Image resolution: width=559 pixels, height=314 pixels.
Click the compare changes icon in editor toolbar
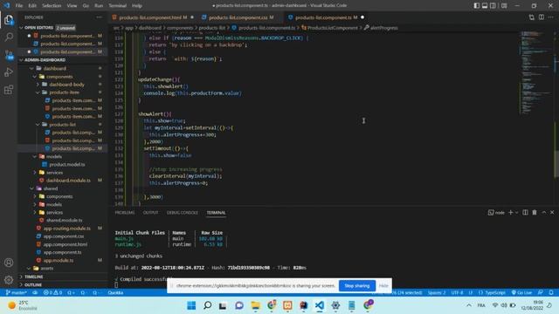532,17
